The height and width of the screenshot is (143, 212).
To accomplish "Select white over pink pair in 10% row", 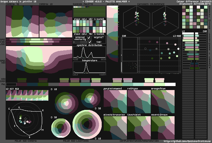I will (x=78, y=23).
